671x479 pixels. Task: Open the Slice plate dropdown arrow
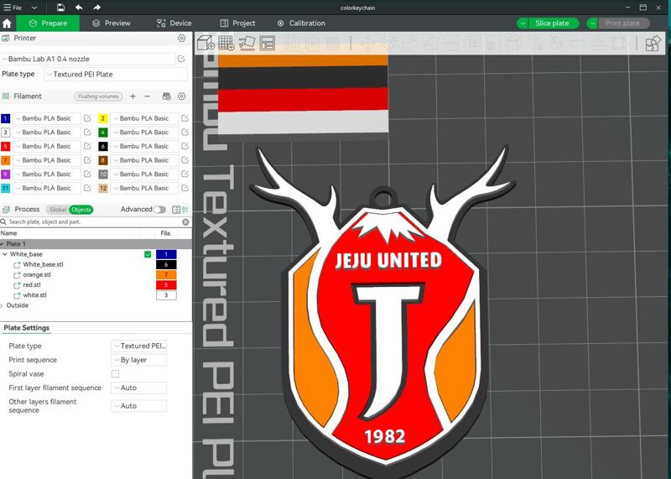click(522, 23)
